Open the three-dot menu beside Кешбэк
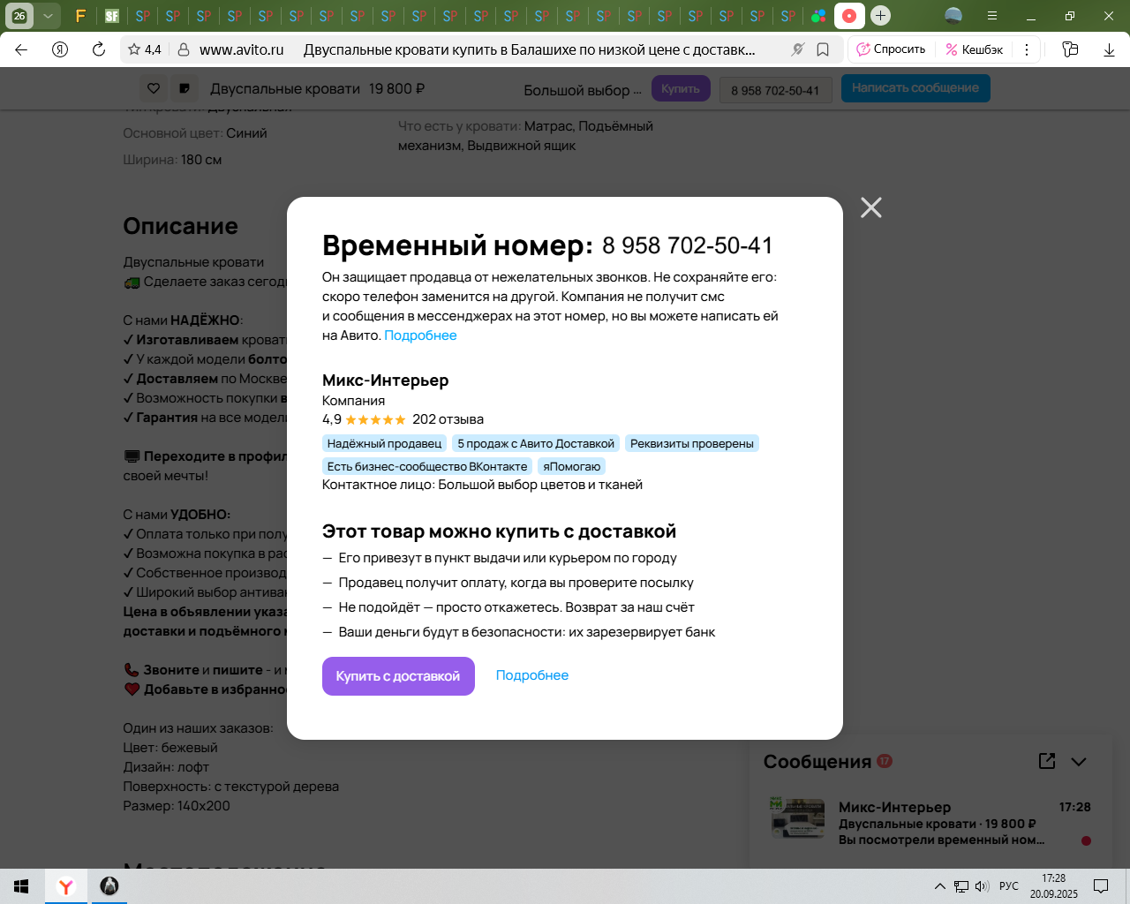 click(1027, 49)
